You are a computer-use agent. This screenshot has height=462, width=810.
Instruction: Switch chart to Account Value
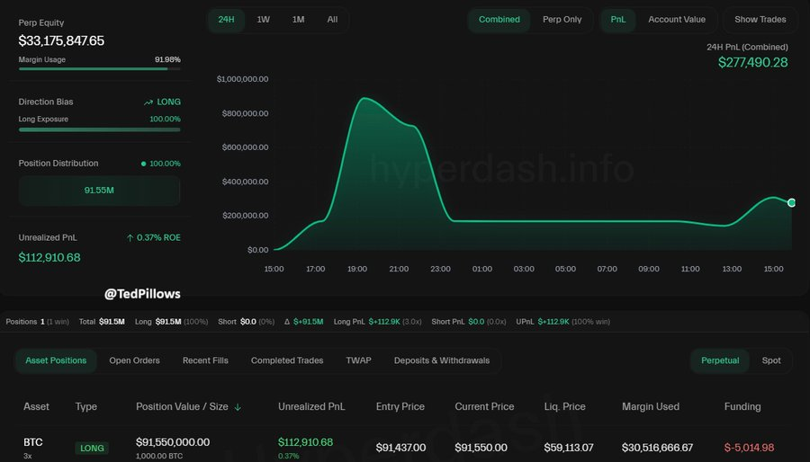(x=677, y=20)
